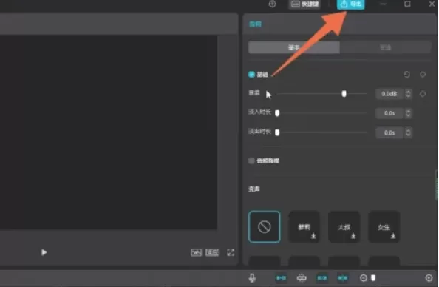This screenshot has width=439, height=287.
Task: Click the stepper arrows beside 0.0dB
Action: pyautogui.click(x=408, y=94)
